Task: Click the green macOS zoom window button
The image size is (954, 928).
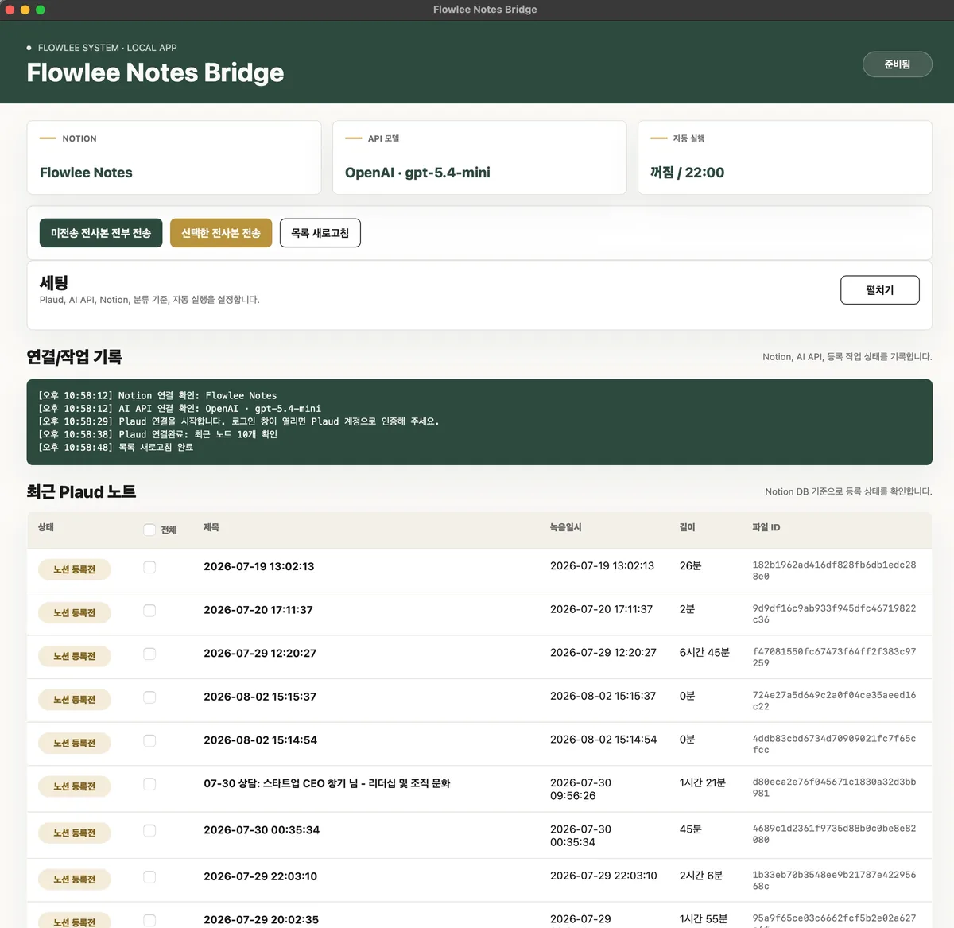Action: (41, 10)
